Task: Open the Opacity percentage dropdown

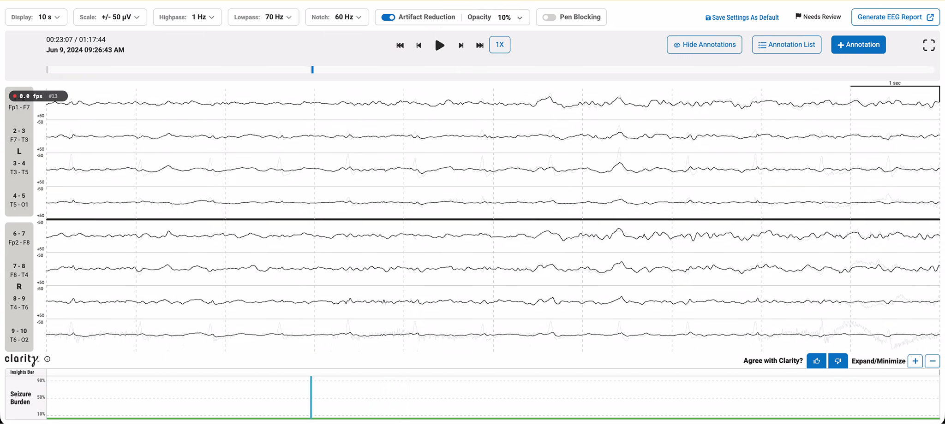Action: click(x=510, y=17)
